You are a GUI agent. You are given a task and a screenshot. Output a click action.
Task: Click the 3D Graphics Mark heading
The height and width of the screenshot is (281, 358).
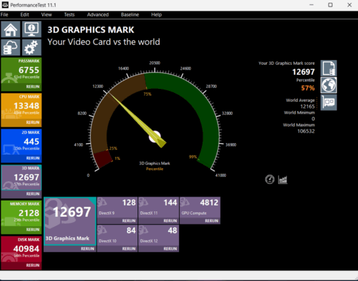[x=91, y=30]
